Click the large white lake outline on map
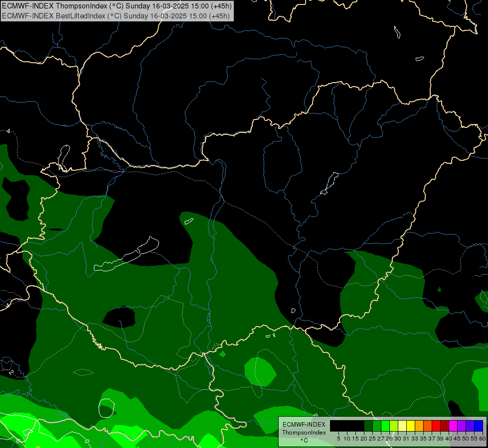Viewport: 488px width, 448px height. tap(126, 255)
